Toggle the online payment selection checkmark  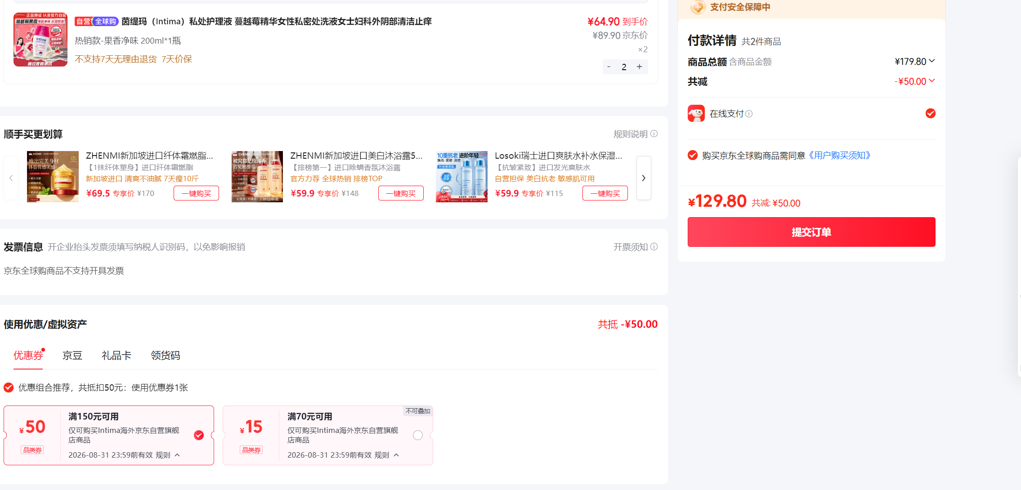(931, 113)
